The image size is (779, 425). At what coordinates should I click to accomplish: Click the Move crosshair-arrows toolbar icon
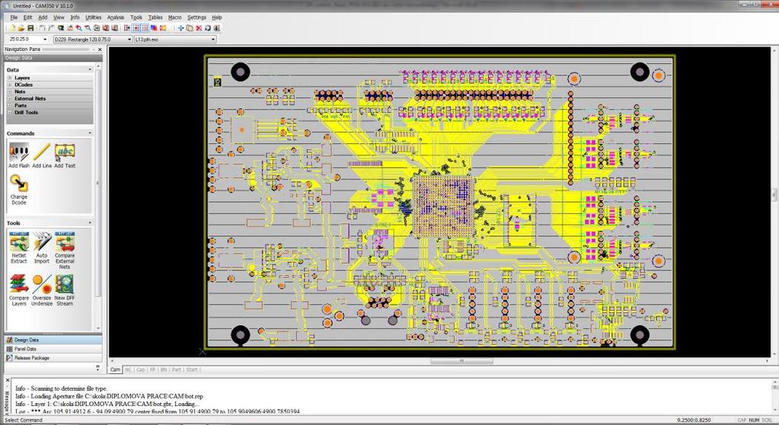pos(180,28)
